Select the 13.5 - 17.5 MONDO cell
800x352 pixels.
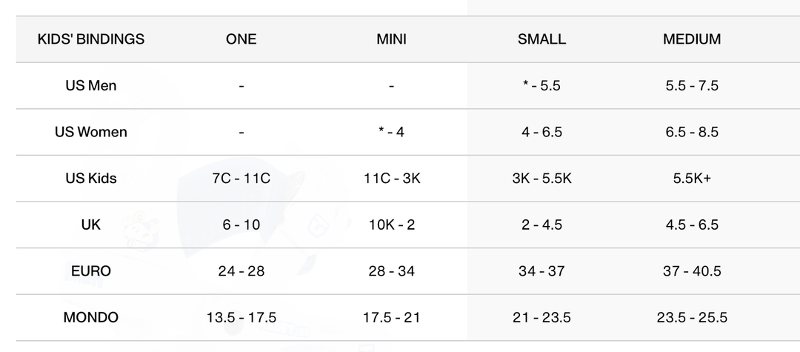tap(241, 317)
